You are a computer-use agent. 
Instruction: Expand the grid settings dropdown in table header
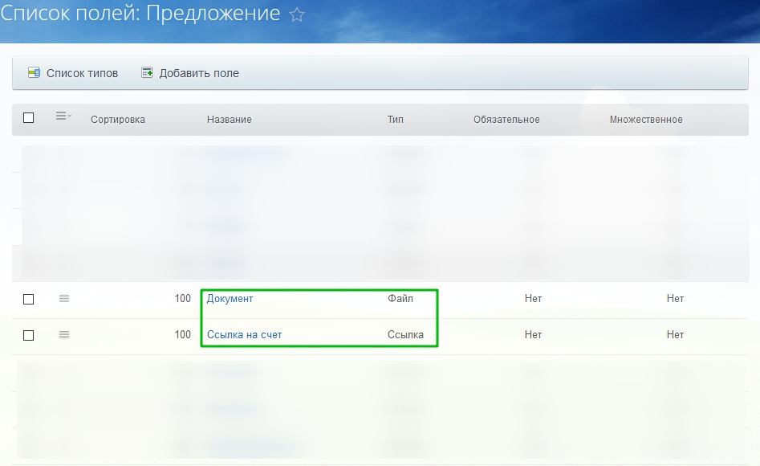pos(63,117)
